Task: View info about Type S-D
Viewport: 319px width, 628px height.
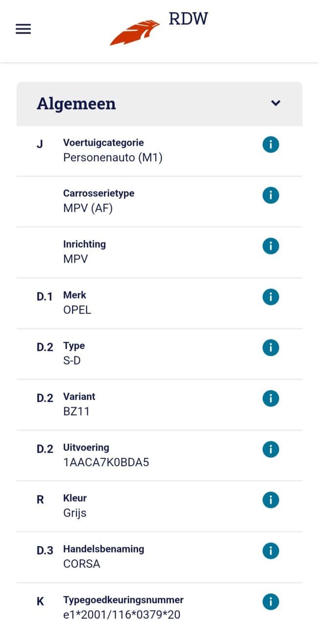Action: coord(270,348)
